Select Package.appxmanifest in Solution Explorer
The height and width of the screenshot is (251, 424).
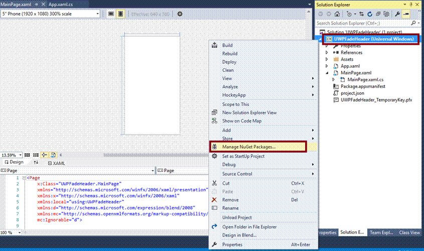pos(363,86)
